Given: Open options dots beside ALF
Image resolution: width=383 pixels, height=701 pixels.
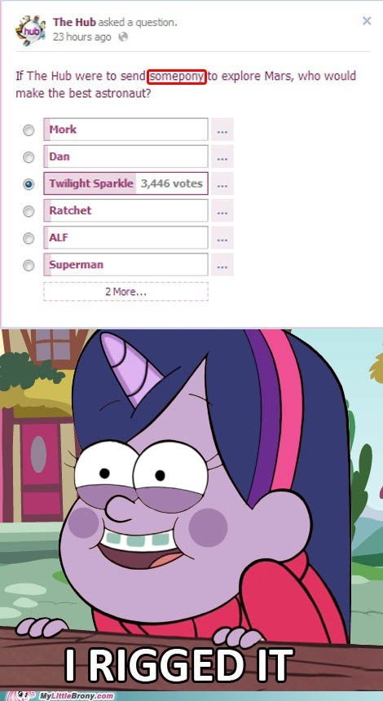Looking at the screenshot, I should [222, 238].
